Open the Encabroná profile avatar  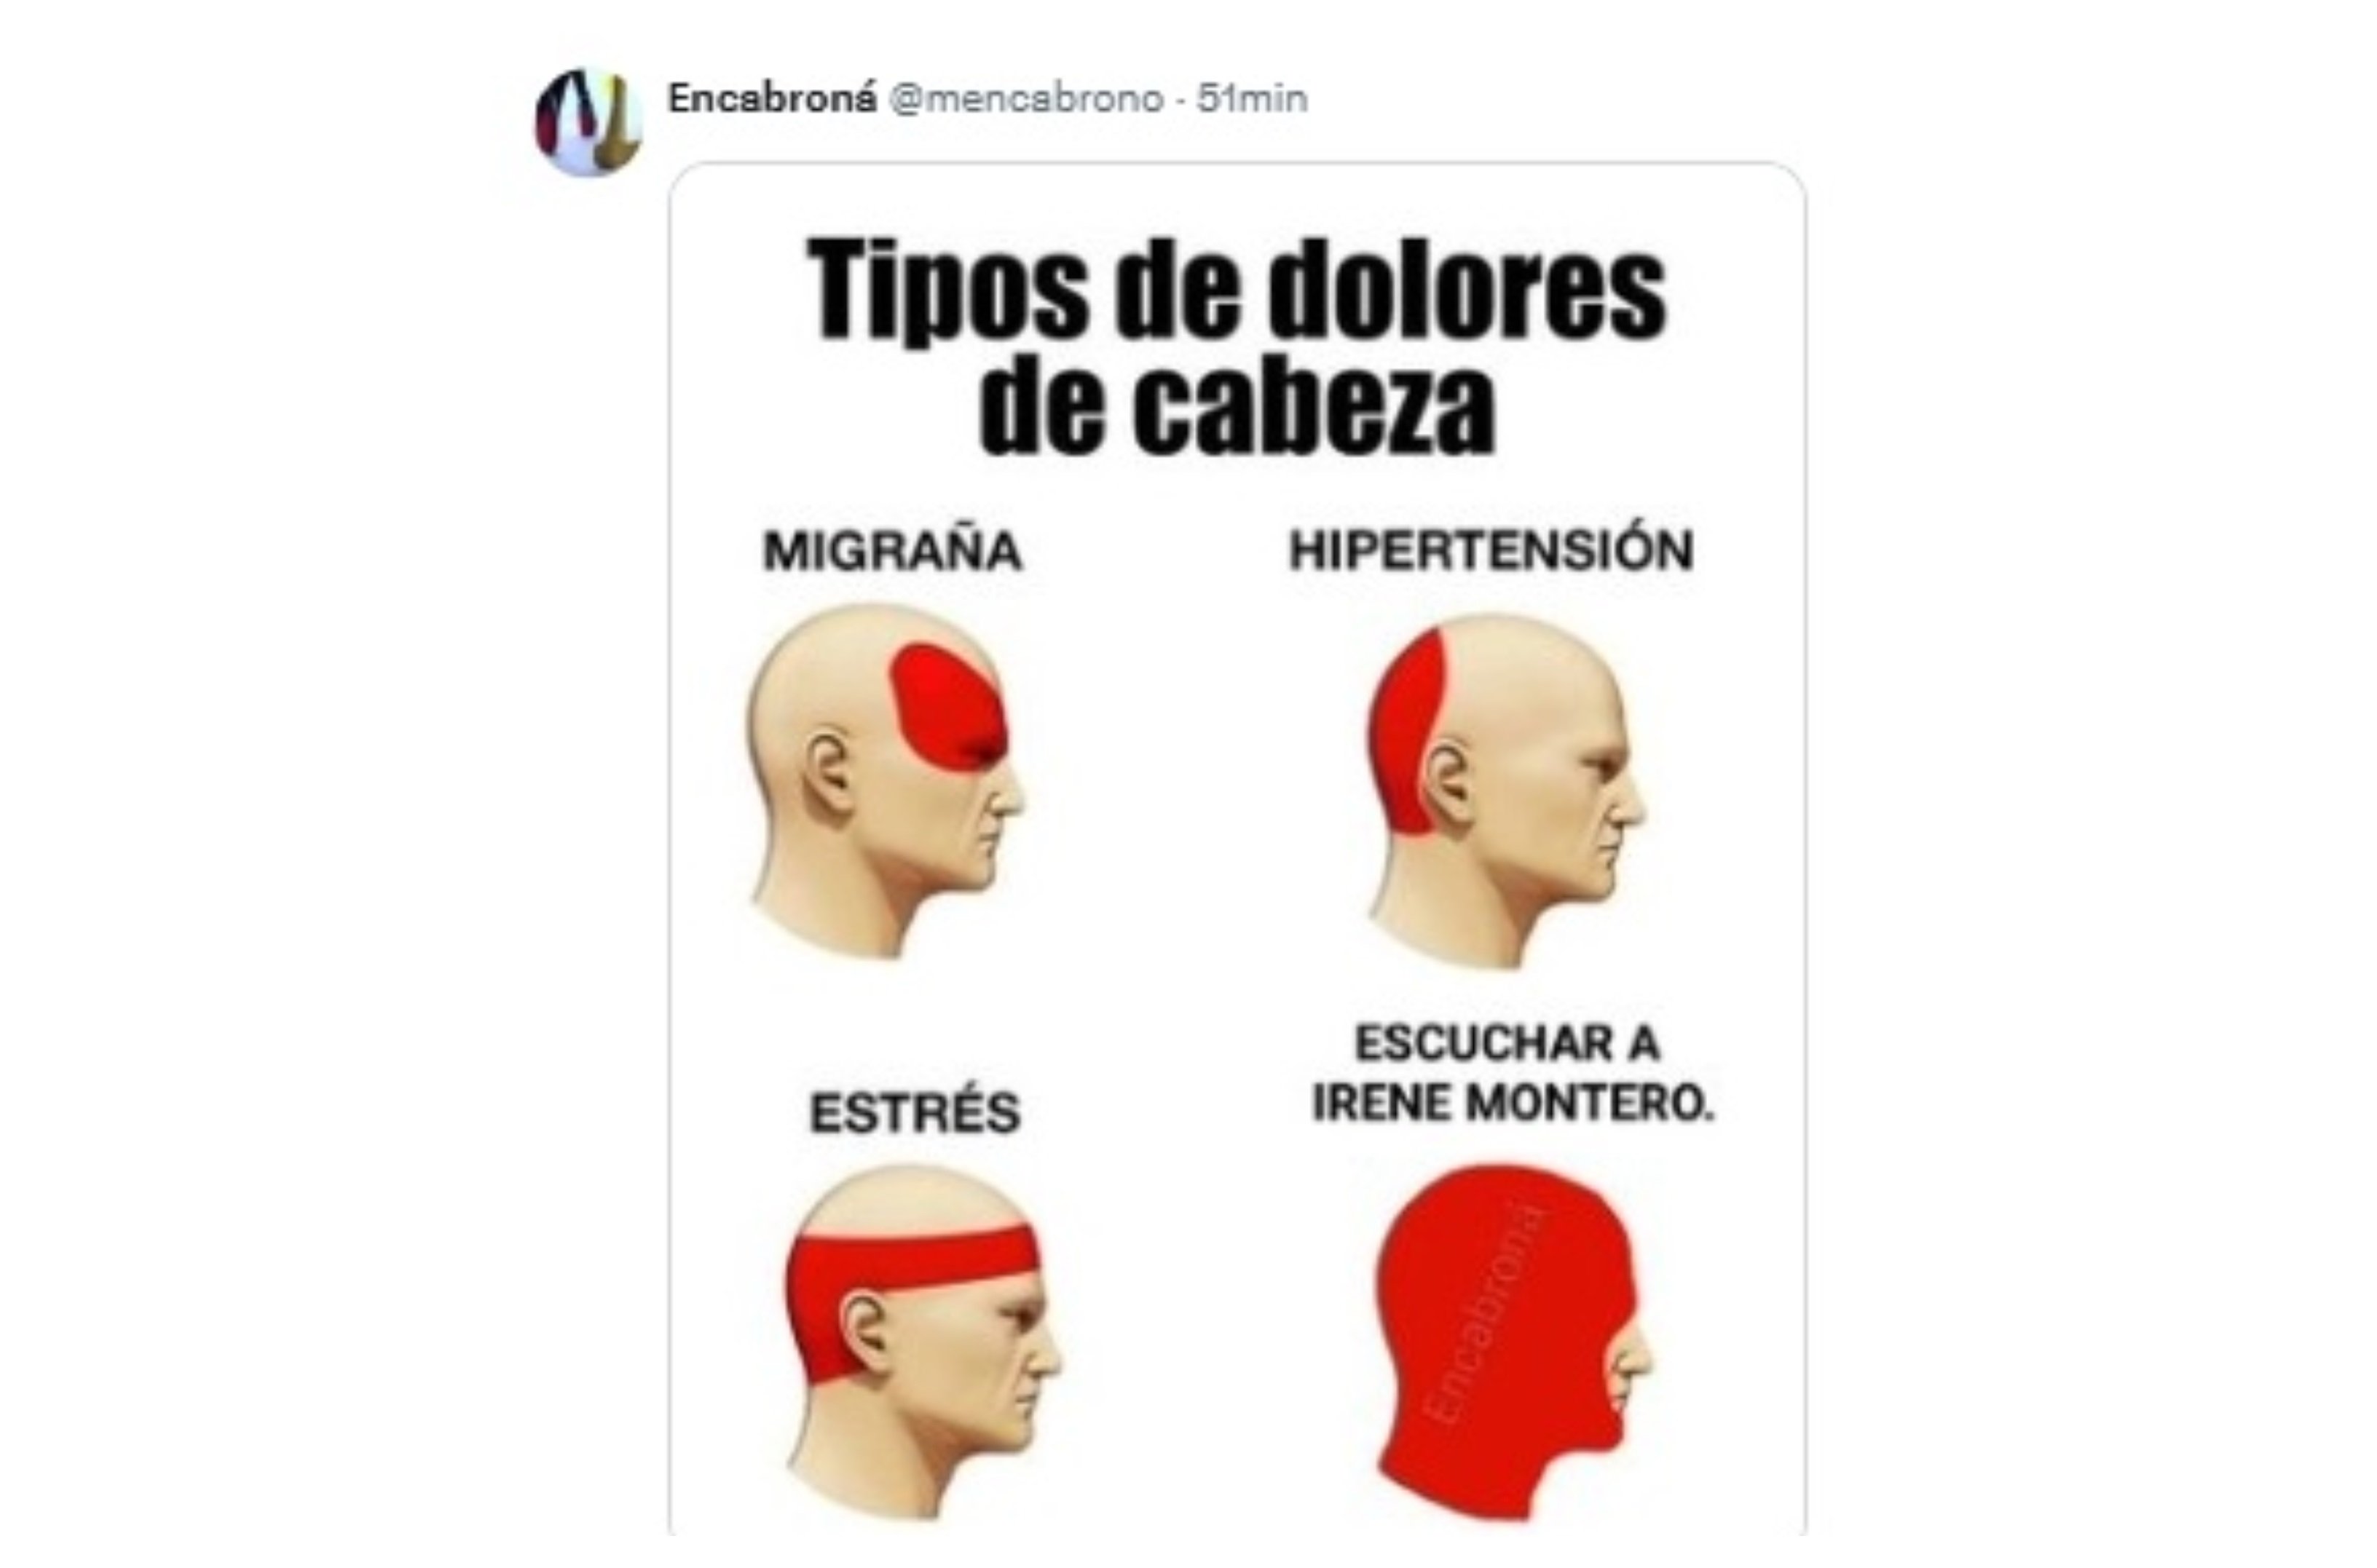click(588, 122)
